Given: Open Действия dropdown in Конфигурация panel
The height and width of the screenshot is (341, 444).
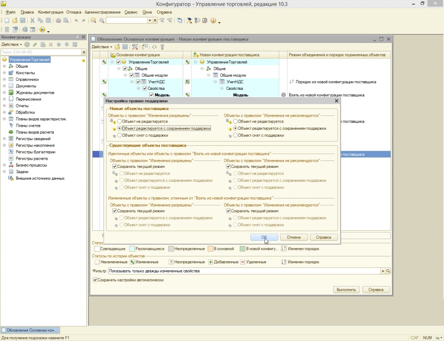Looking at the screenshot, I should click(11, 44).
